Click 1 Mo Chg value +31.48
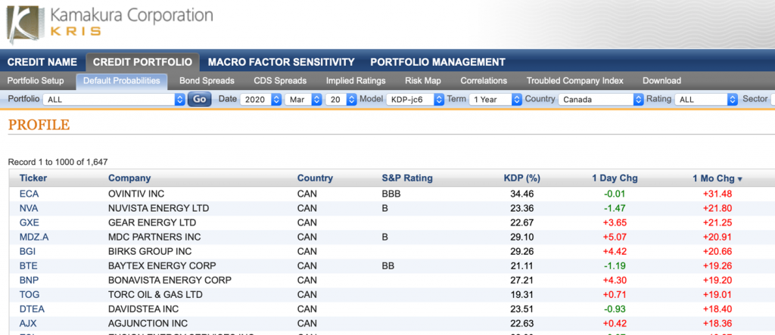 pyautogui.click(x=717, y=194)
